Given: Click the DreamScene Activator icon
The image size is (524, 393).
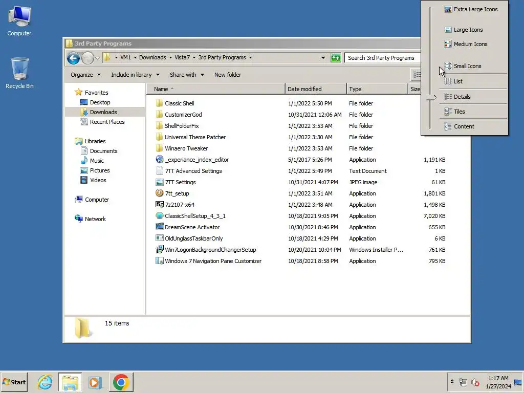Looking at the screenshot, I should click(160, 227).
